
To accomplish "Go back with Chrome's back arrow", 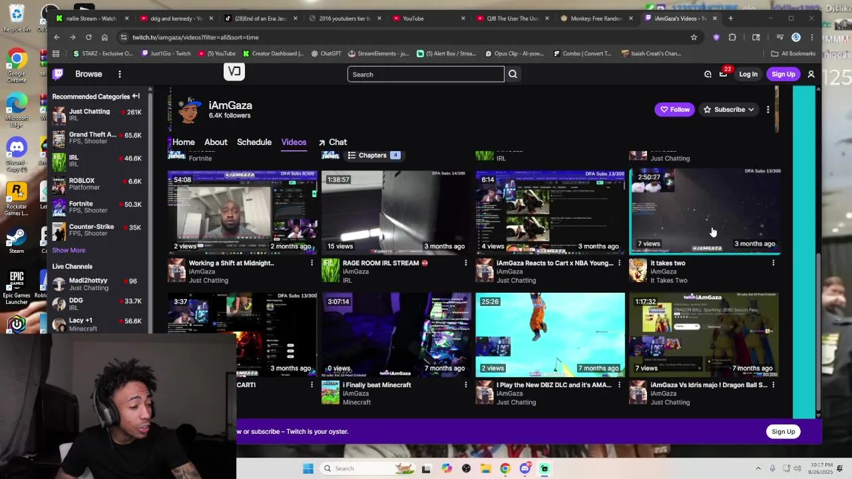I will (57, 37).
